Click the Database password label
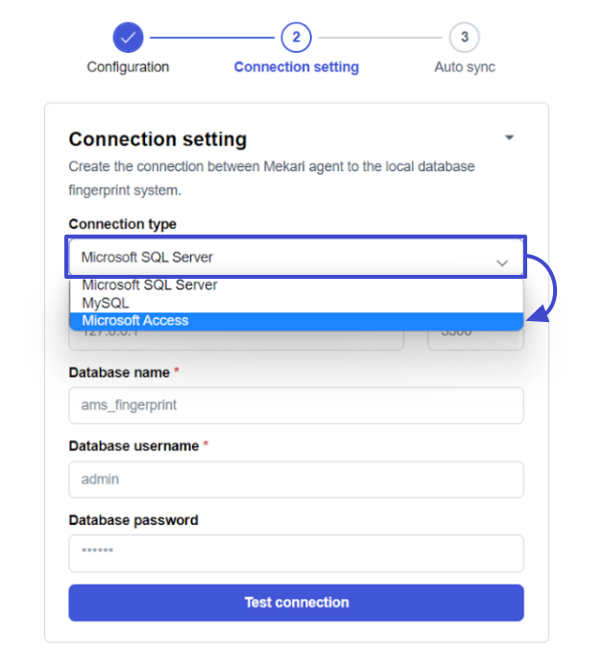Screen dimensions: 603x646 pyautogui.click(x=133, y=520)
